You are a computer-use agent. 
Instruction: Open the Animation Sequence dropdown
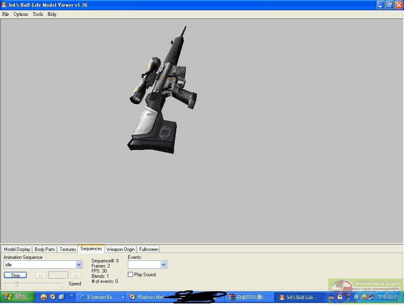coord(79,265)
